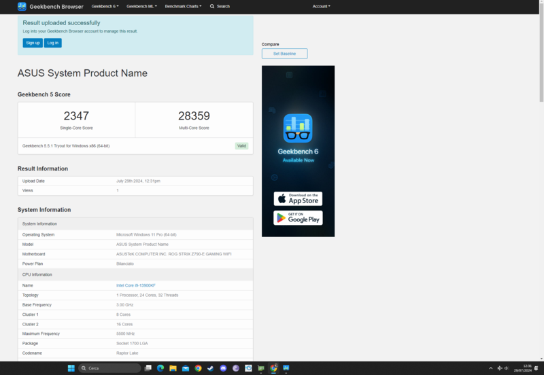Launch Microsoft Edge from taskbar
The width and height of the screenshot is (544, 375).
click(160, 368)
